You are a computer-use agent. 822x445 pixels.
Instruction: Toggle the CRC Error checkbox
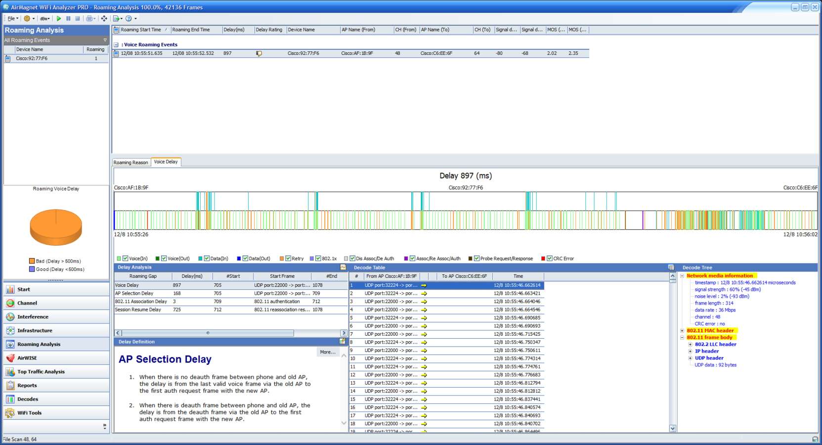(550, 258)
